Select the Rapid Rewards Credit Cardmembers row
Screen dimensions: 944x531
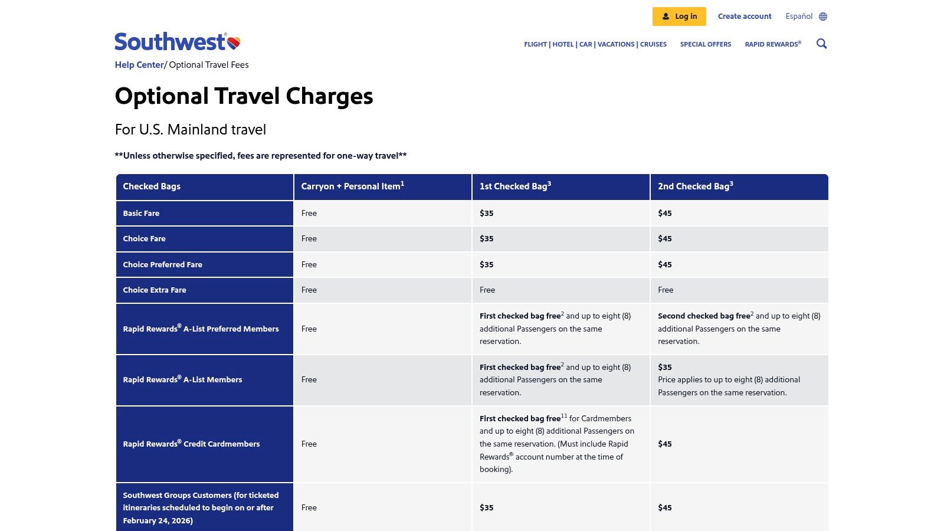click(192, 444)
